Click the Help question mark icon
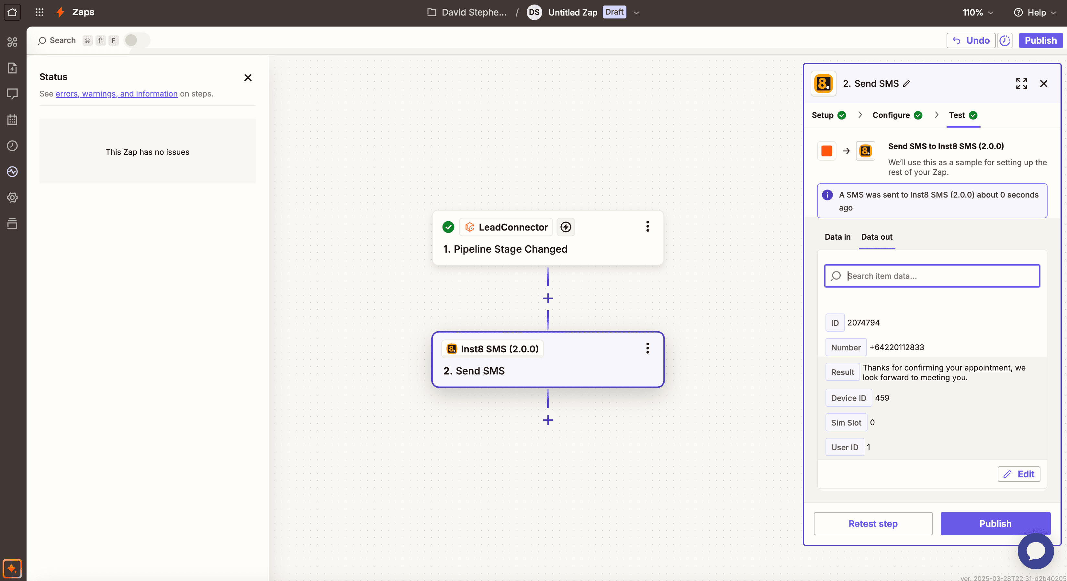Image resolution: width=1067 pixels, height=581 pixels. (x=1018, y=12)
